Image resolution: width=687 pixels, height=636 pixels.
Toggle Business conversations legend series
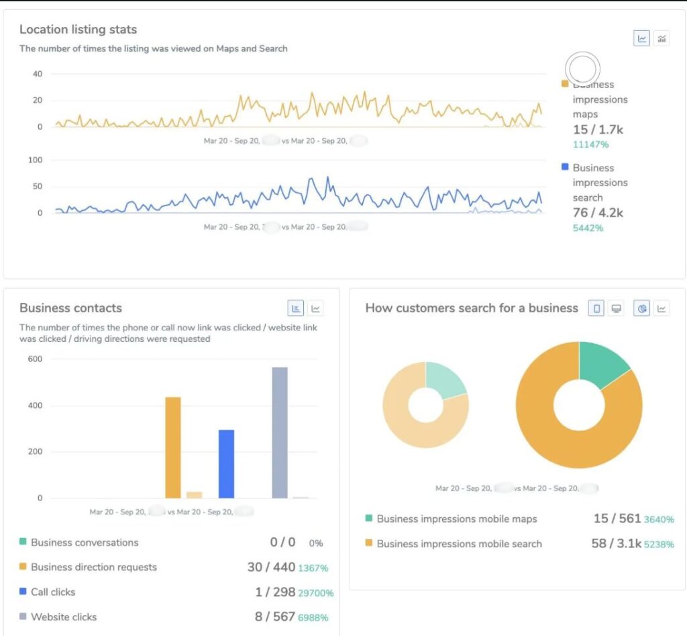[85, 543]
